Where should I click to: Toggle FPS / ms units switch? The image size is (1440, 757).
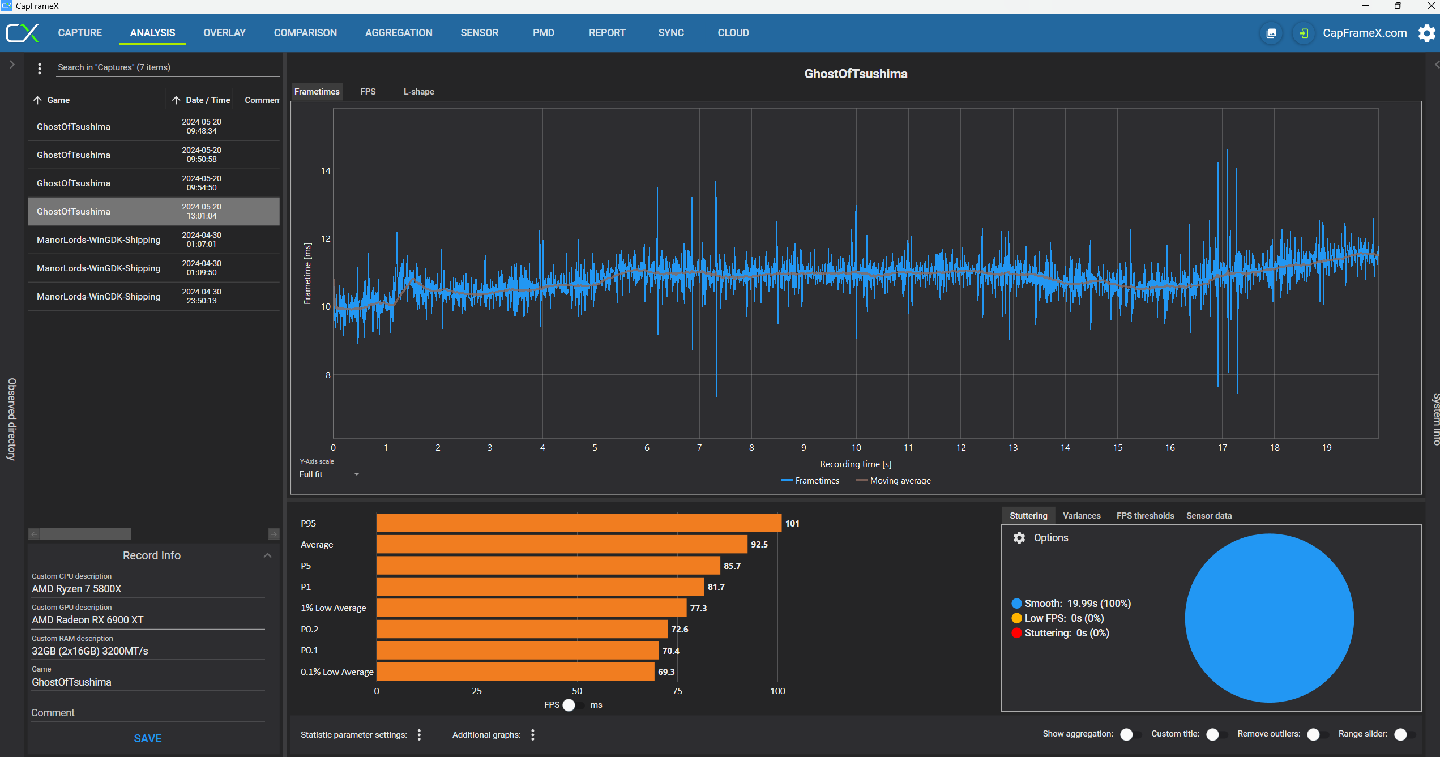573,705
